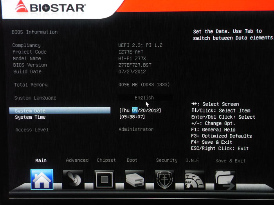Image resolution: width=274 pixels, height=205 pixels.
Task: Click the year 2012 in System Date
Action: 153,111
